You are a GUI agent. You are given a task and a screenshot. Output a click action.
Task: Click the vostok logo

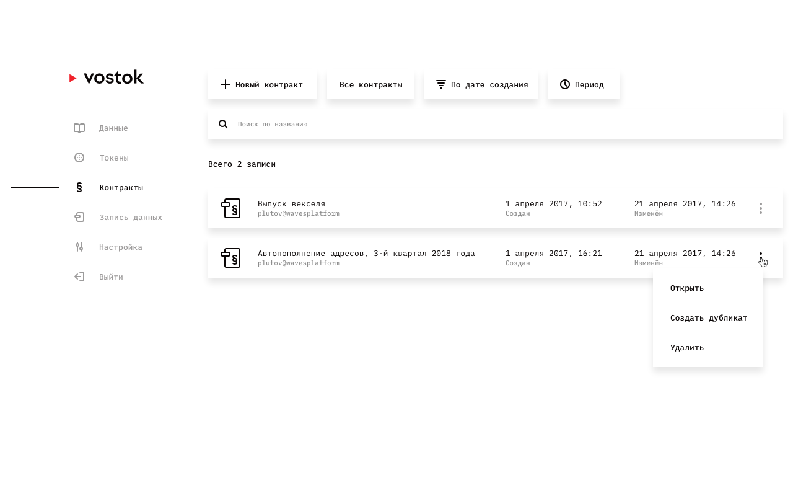point(107,77)
